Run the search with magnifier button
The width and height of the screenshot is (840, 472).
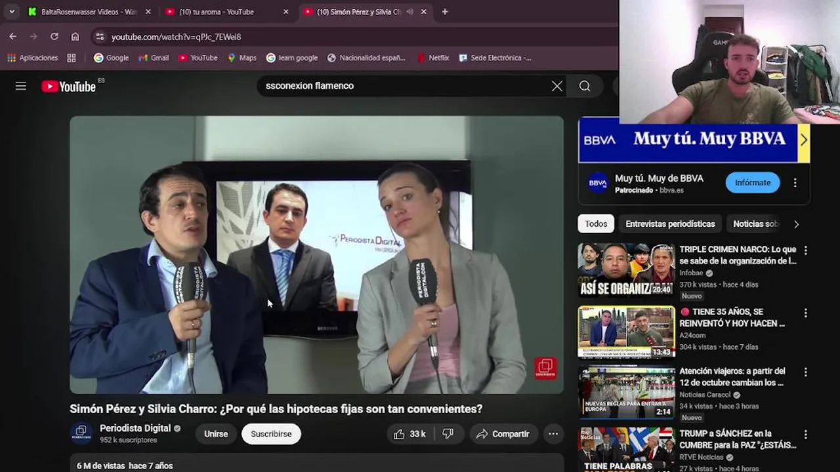584,86
